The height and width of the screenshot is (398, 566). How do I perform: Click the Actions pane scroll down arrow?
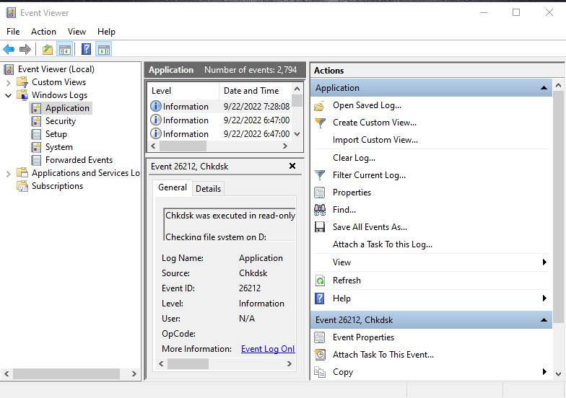[x=559, y=373]
